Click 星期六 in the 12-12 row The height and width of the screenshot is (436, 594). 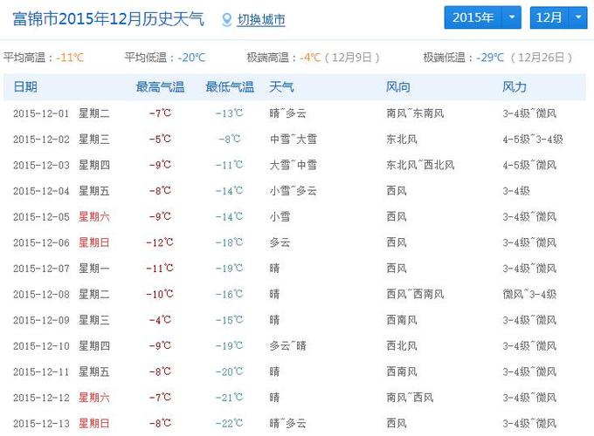click(94, 398)
